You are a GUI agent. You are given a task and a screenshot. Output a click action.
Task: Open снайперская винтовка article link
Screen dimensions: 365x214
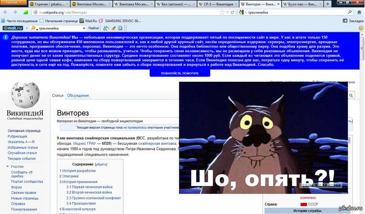(x=157, y=143)
